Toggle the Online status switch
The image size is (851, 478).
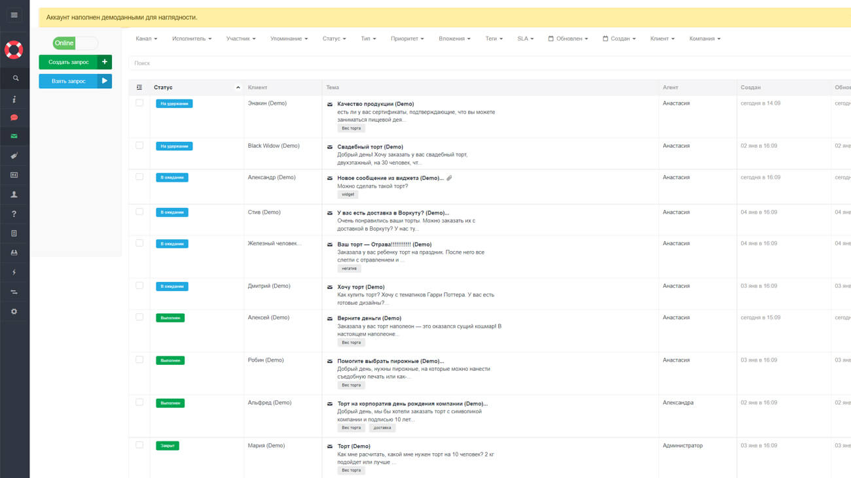pyautogui.click(x=75, y=43)
